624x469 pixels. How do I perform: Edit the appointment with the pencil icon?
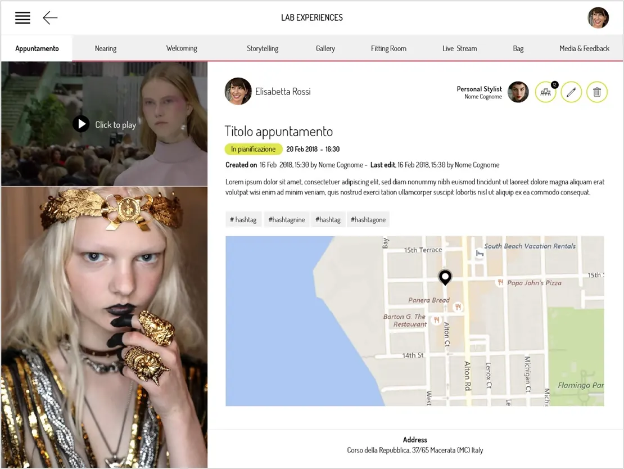571,92
